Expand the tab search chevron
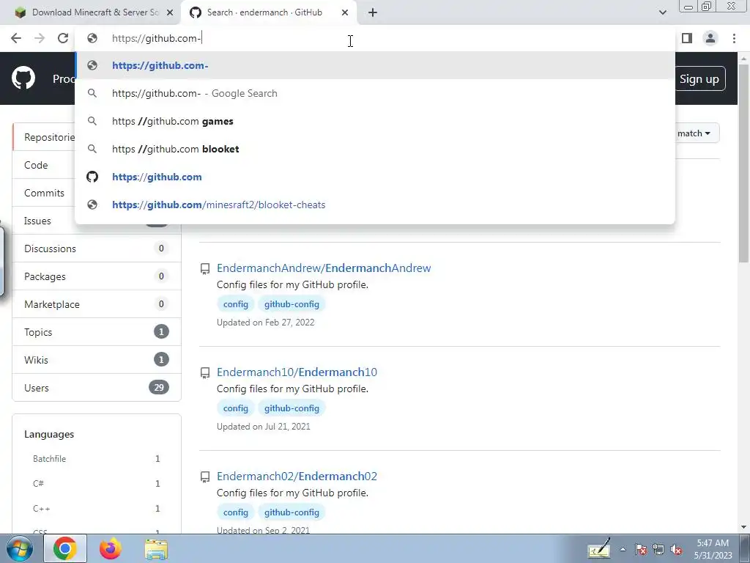Viewport: 750px width, 563px height. (x=662, y=12)
